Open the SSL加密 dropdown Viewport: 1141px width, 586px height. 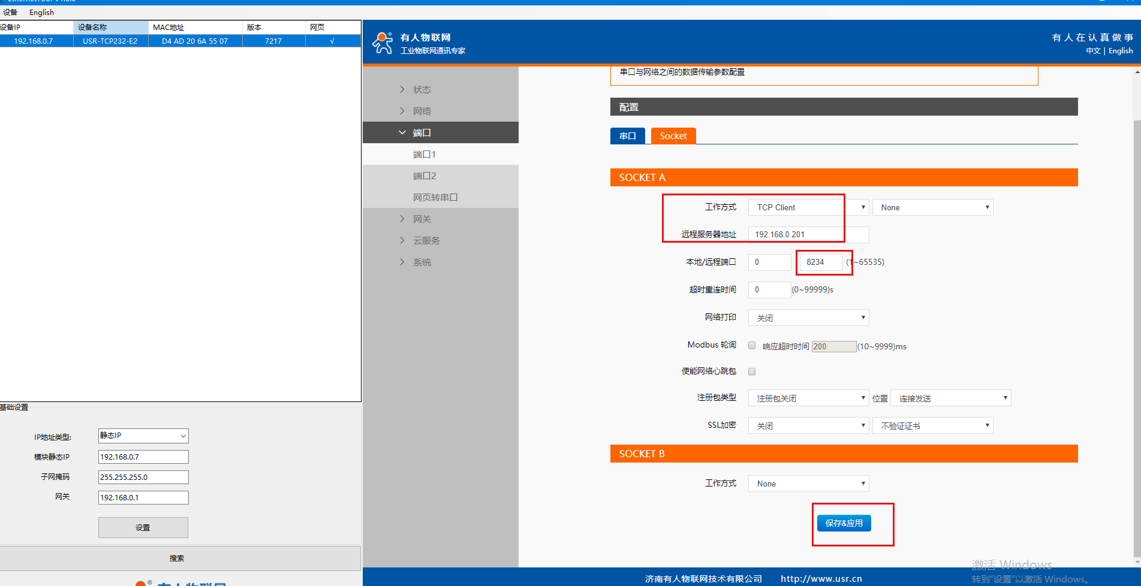(808, 426)
